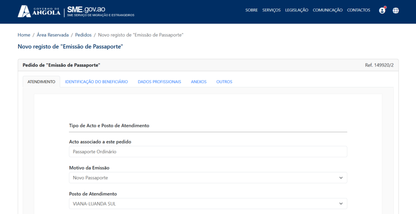Select the ATENDIMENTO tab
This screenshot has width=416, height=214.
coord(41,82)
